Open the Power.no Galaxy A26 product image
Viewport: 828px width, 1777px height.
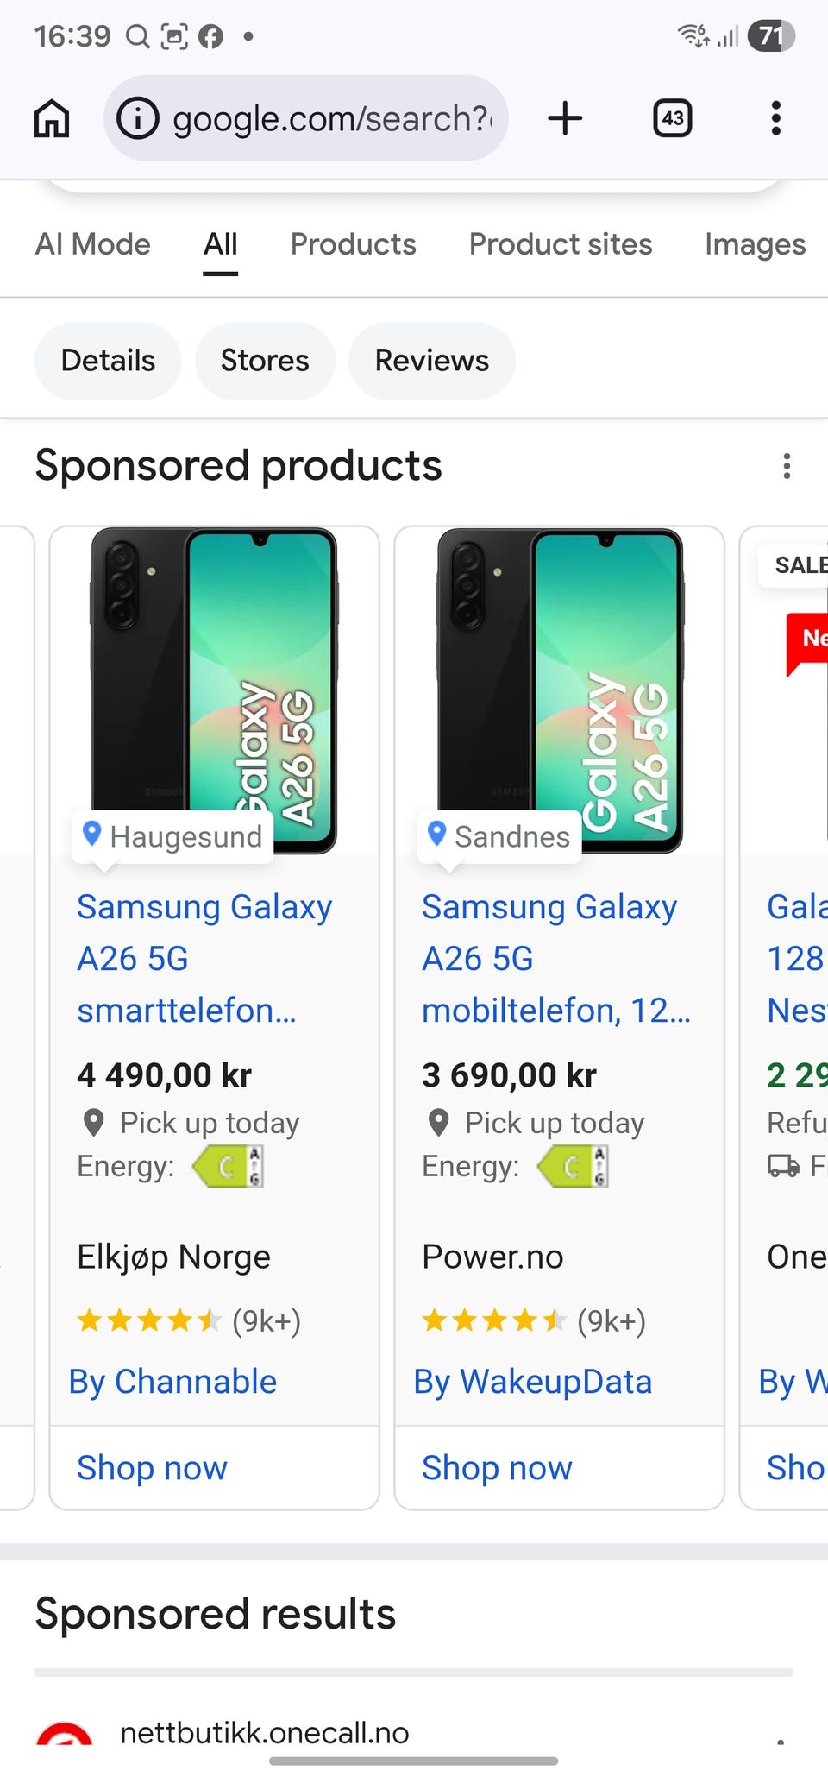(561, 682)
